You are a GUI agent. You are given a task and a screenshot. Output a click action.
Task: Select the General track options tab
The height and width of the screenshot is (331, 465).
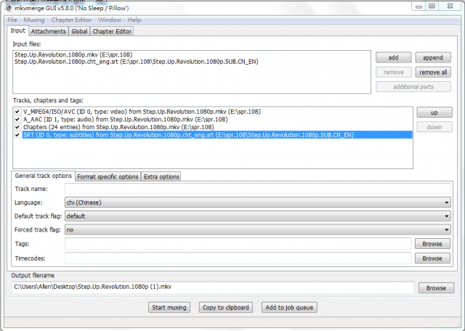click(x=44, y=176)
